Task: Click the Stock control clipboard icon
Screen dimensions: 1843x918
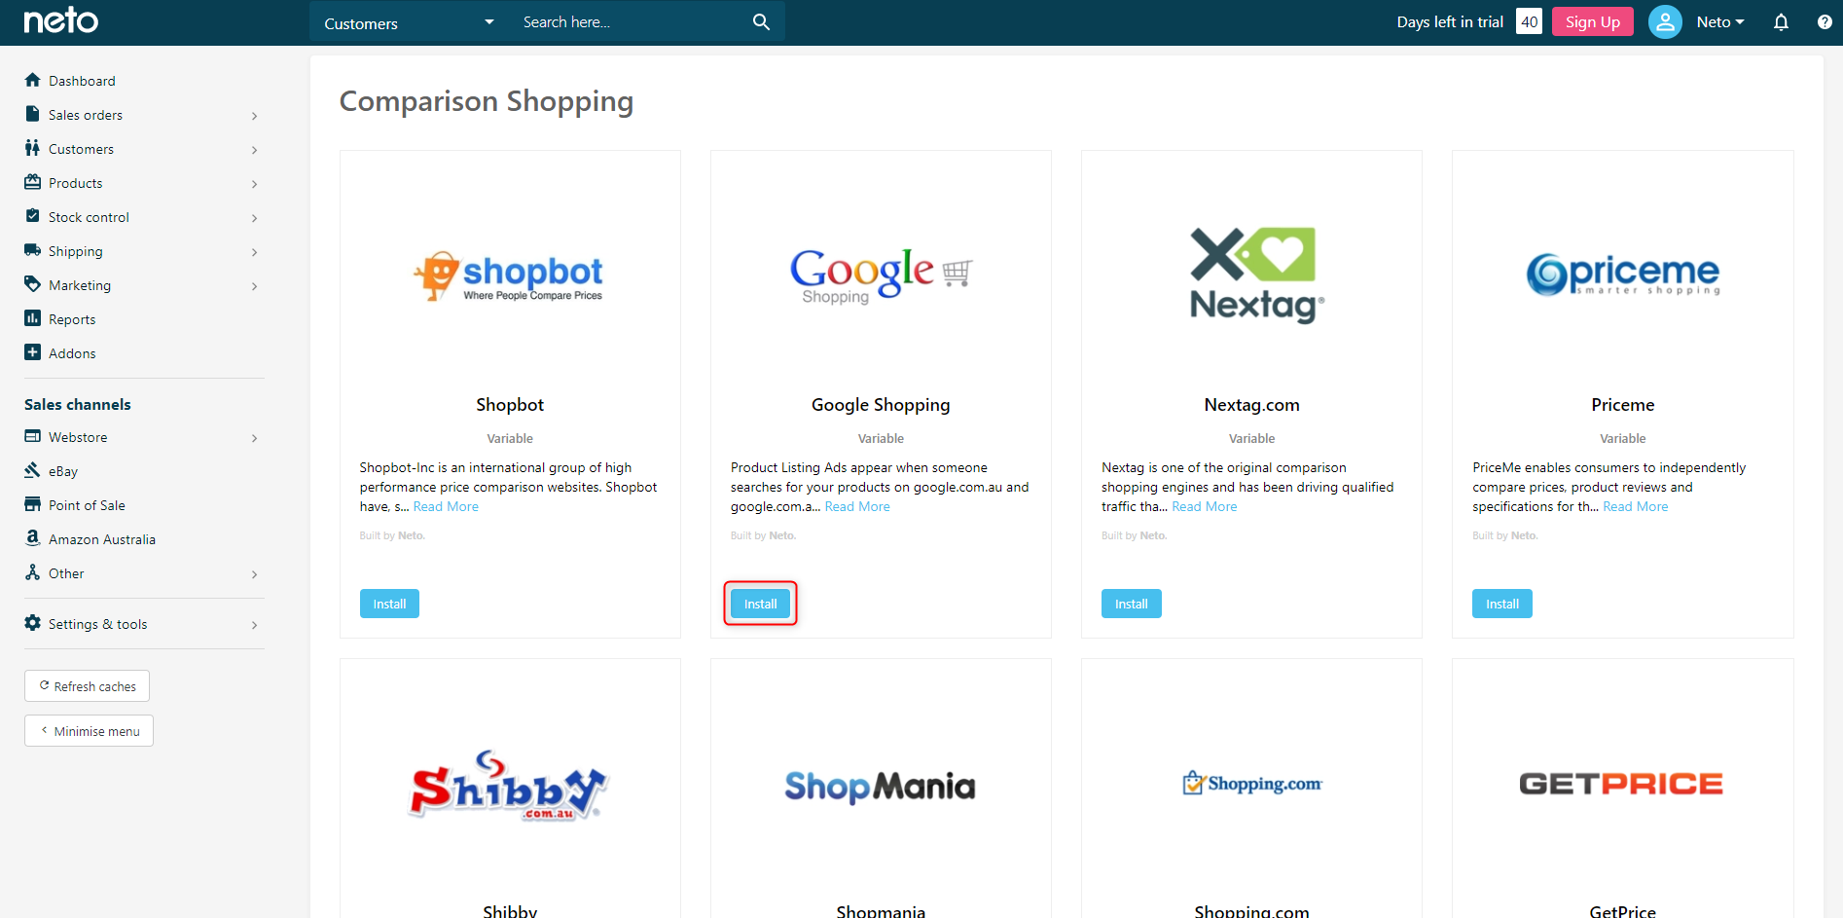Action: pos(33,216)
